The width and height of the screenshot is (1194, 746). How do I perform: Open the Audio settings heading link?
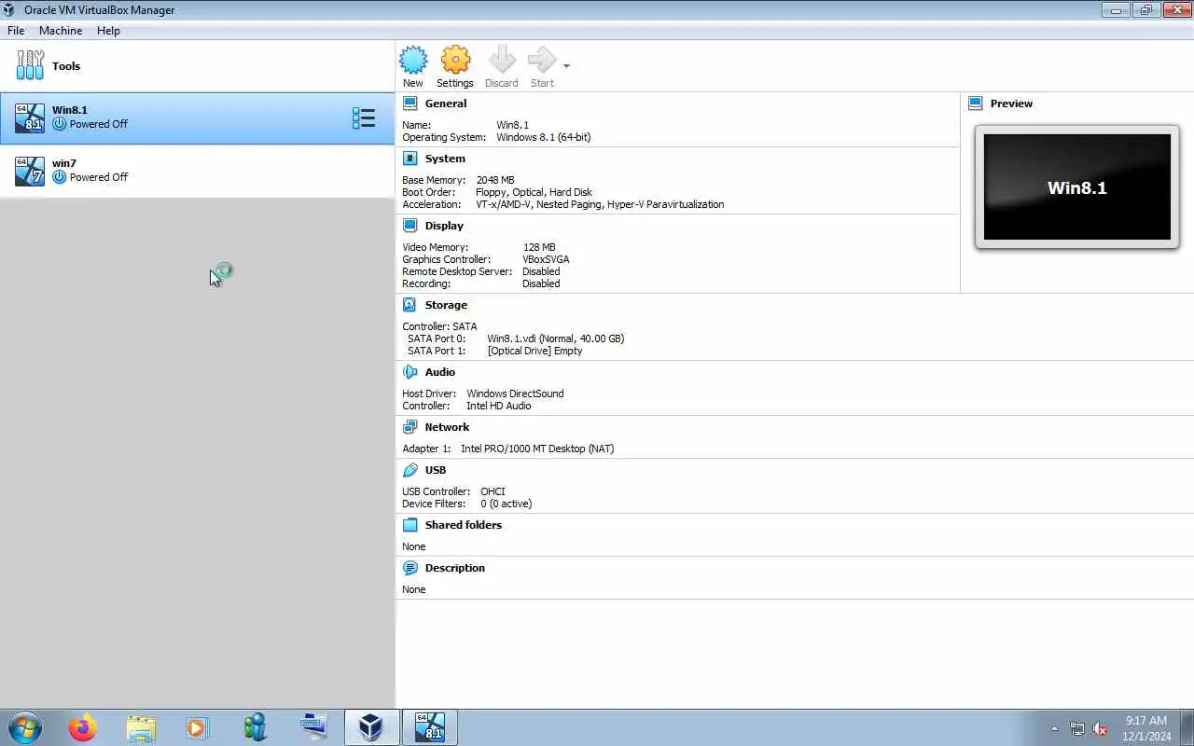440,372
